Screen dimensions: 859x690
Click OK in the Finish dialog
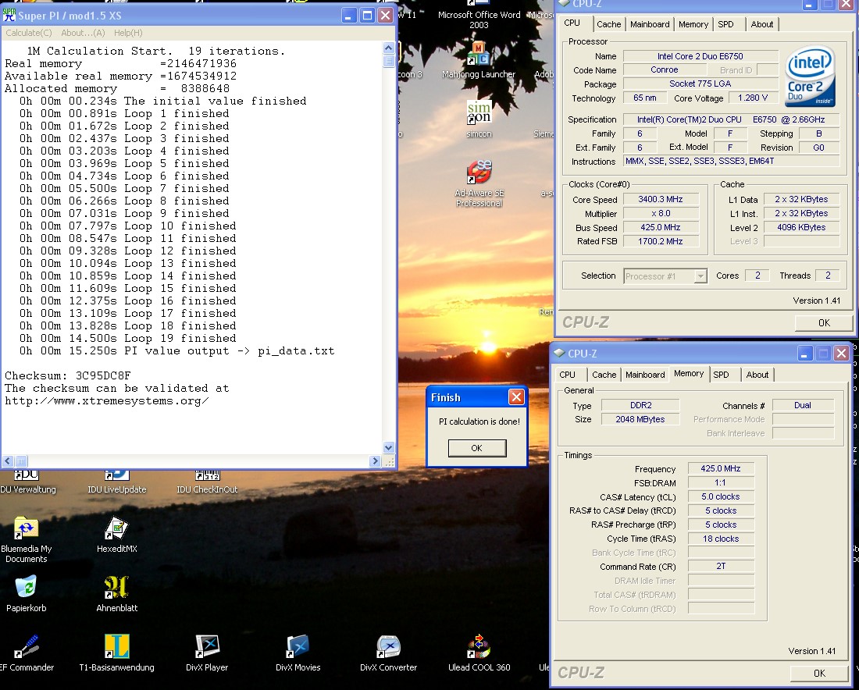[x=476, y=448]
